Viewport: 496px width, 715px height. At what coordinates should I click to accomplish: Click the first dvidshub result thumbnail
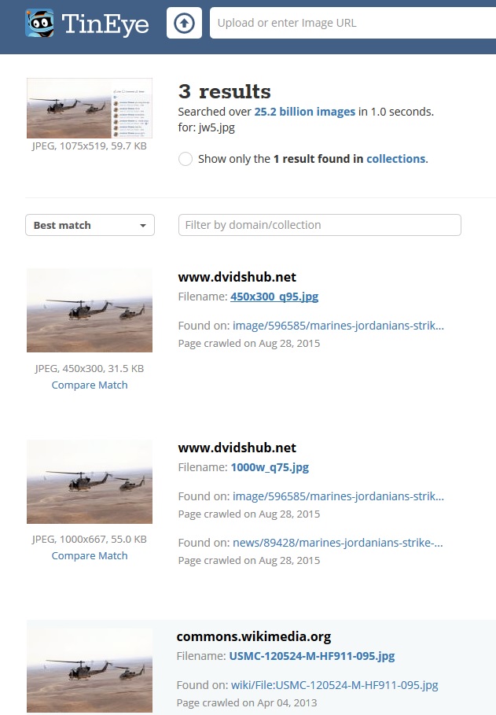[x=90, y=310]
